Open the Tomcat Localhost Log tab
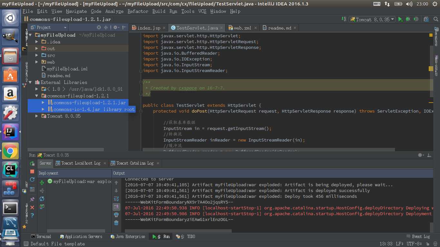Viewport: 440px width, 247px height. (x=81, y=163)
